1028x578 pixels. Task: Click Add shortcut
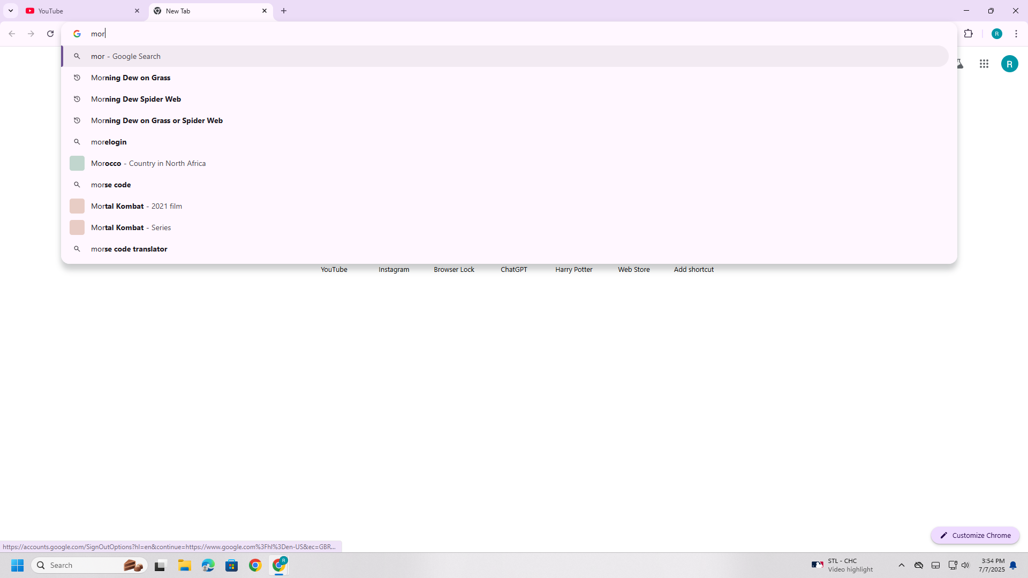[x=694, y=269]
